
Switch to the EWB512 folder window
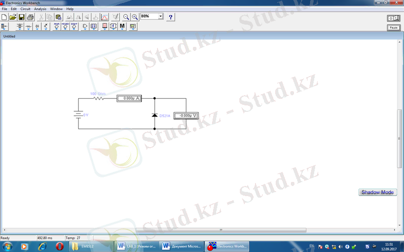[91, 246]
